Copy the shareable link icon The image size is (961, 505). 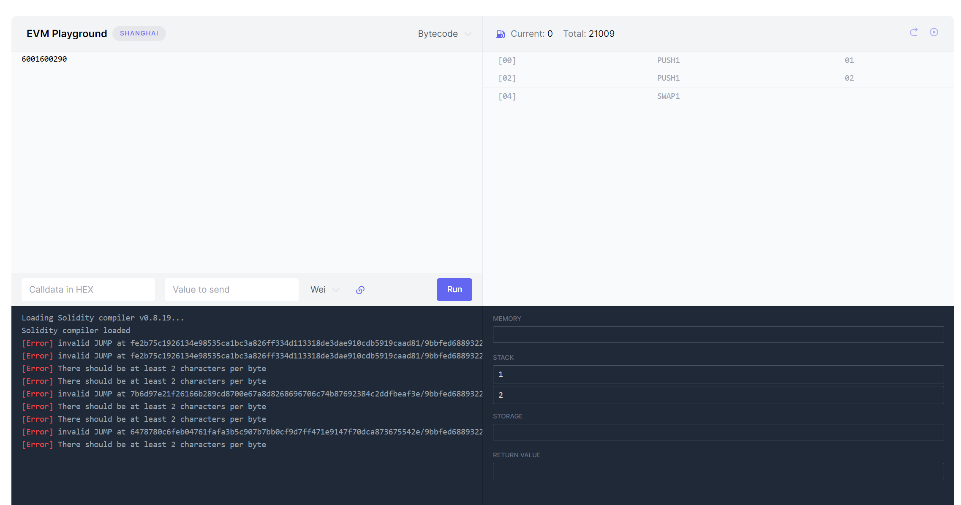pyautogui.click(x=360, y=290)
